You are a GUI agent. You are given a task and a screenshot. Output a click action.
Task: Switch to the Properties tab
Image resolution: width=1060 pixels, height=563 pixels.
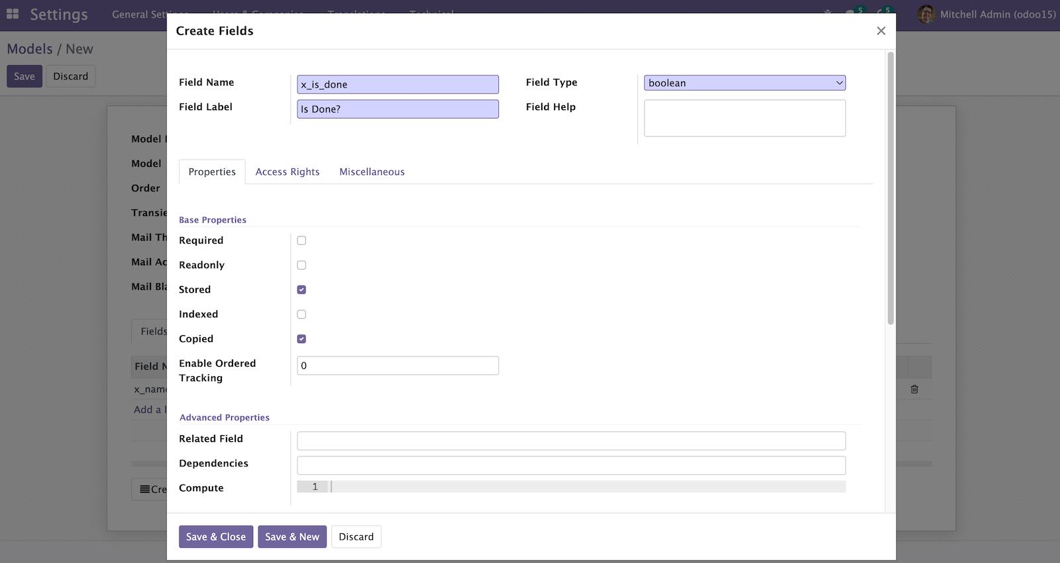coord(212,172)
